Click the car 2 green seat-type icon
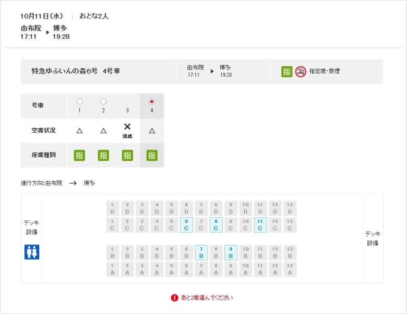Screen dimensions: 407x314 coord(103,155)
